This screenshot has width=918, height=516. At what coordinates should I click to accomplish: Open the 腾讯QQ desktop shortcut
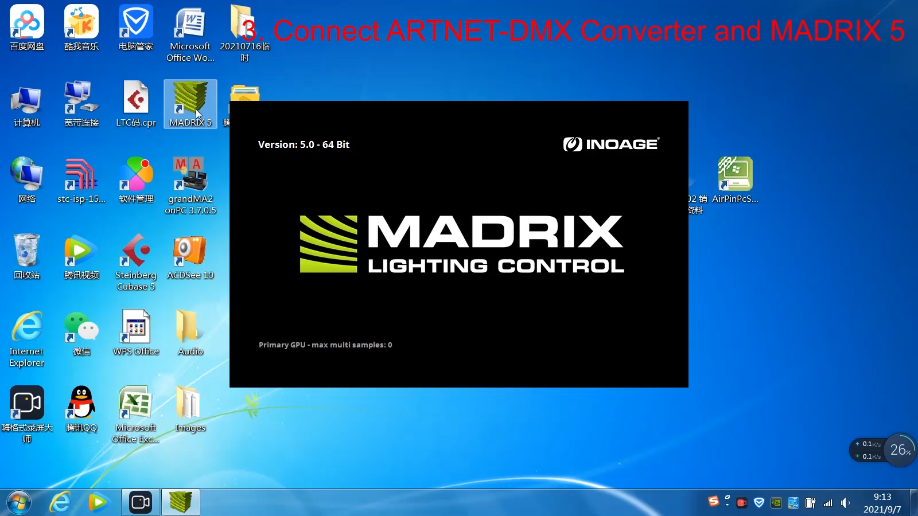[81, 409]
